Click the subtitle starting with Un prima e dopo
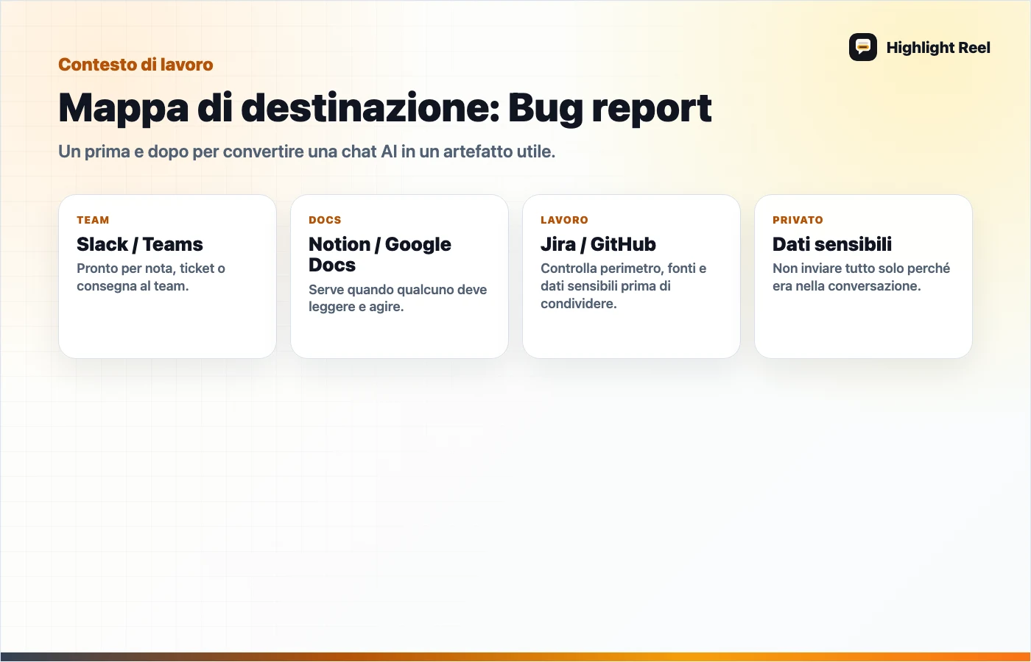Screen dimensions: 1031x662 pos(307,152)
